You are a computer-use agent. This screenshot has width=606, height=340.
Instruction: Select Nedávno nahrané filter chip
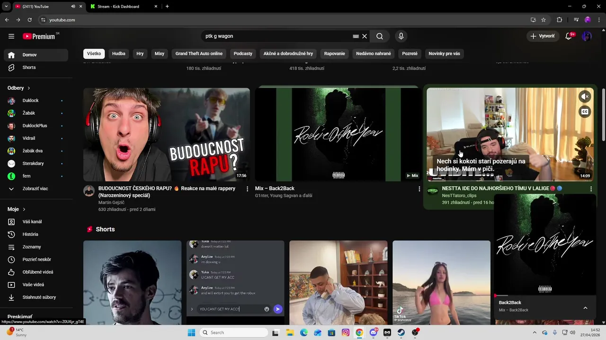point(374,54)
